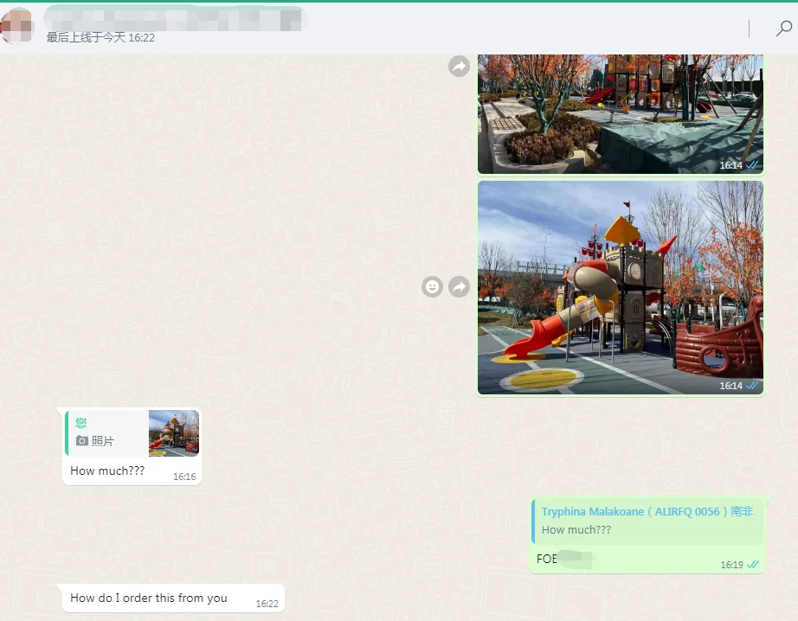Click forward arrow beside the top playground photo
Image resolution: width=798 pixels, height=621 pixels.
pos(459,66)
